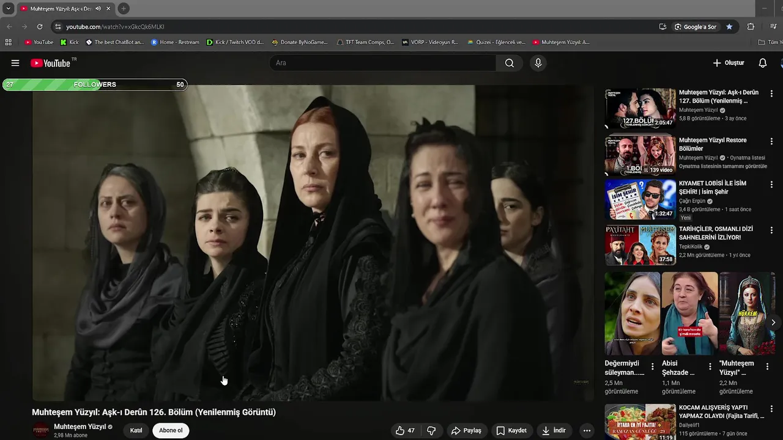Open options for Abisi Şehzade short
This screenshot has width=783, height=440.
pyautogui.click(x=710, y=367)
